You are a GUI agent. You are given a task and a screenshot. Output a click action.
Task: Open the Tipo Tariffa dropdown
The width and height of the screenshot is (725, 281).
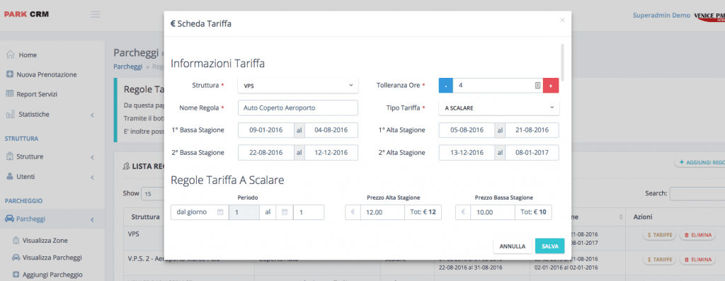tap(499, 108)
